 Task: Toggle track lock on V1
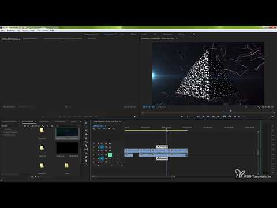coord(98,151)
